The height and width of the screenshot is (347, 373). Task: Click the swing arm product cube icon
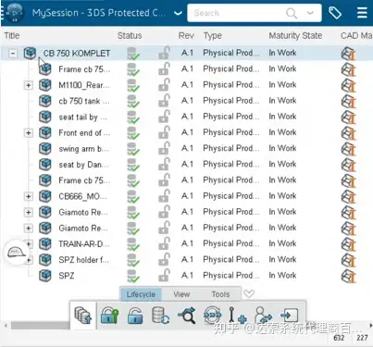click(x=45, y=149)
